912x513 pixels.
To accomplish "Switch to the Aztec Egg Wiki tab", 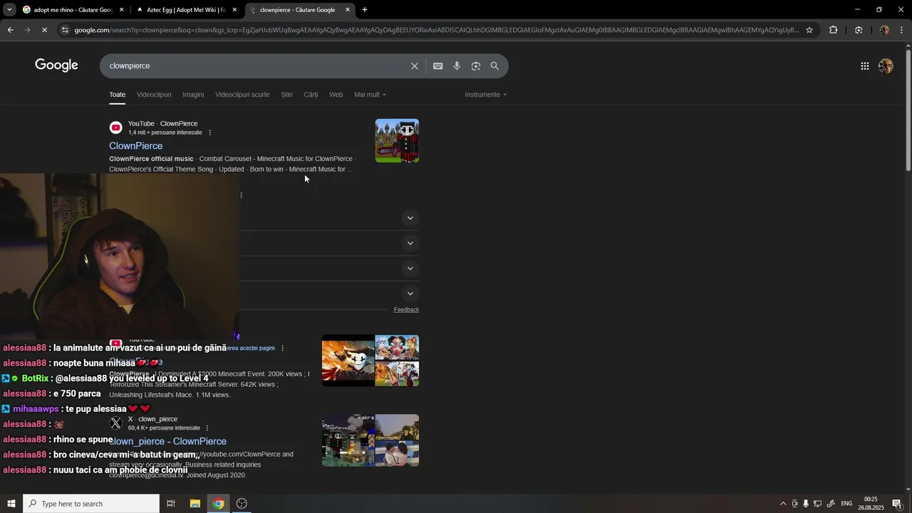I will (187, 10).
